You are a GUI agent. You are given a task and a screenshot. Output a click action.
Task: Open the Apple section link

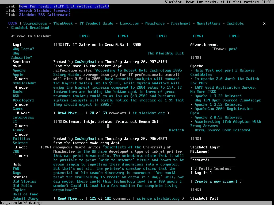click(x=18, y=75)
